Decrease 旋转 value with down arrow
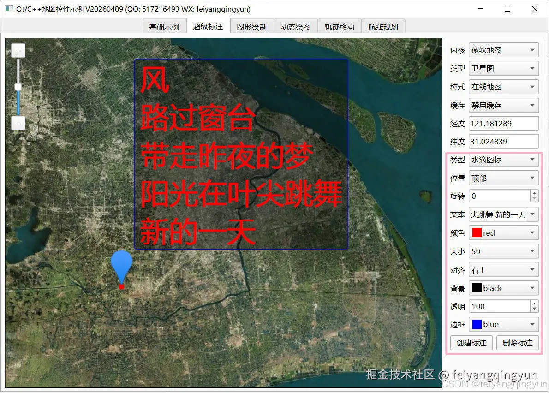The width and height of the screenshot is (549, 393). click(534, 199)
